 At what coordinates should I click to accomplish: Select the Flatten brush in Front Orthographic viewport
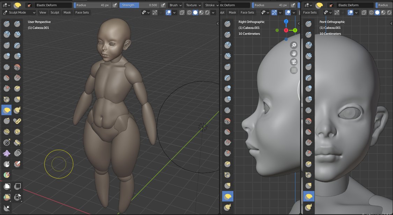(309, 132)
